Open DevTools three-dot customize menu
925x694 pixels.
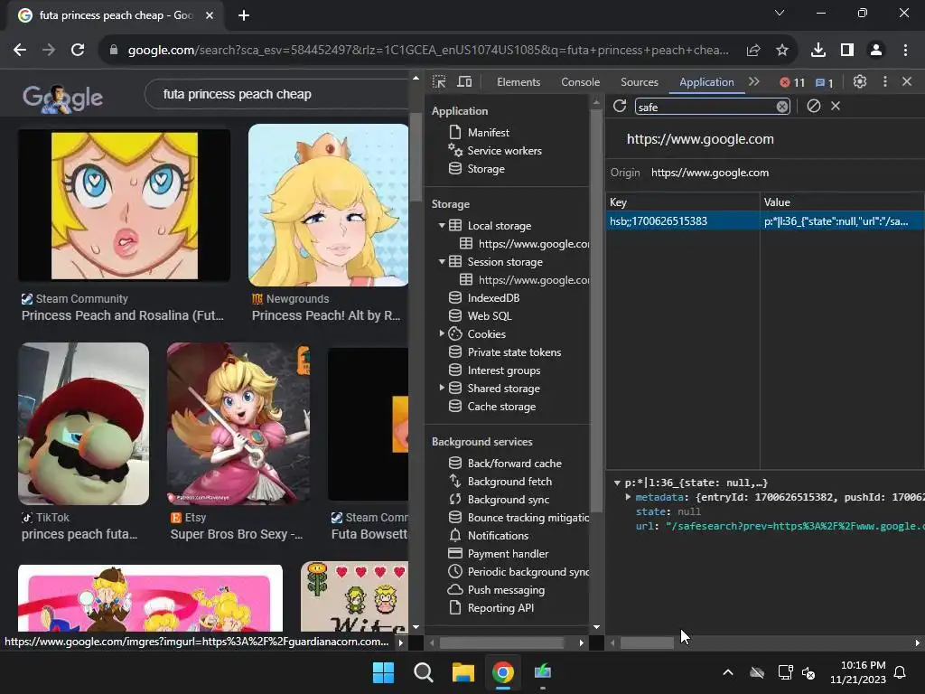[884, 82]
